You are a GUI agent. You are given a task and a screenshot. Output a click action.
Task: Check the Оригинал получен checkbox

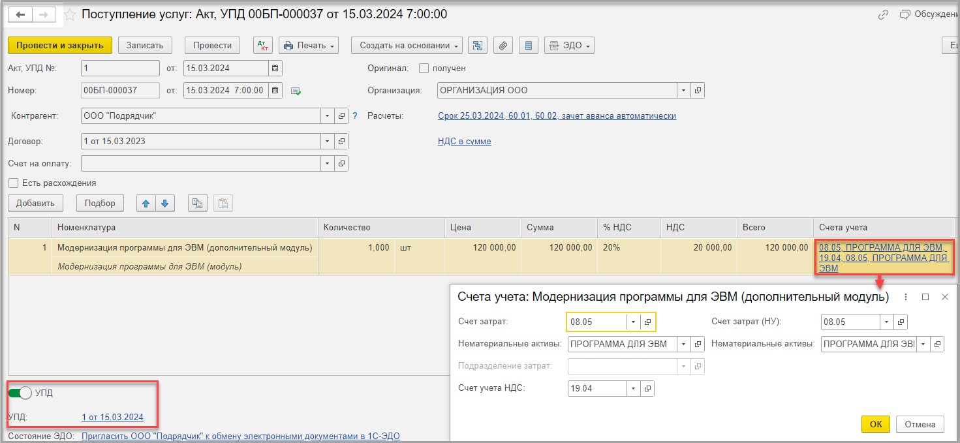[424, 68]
